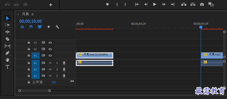Toggle V1 track lock
This screenshot has height=99, width=227.
[29, 55]
